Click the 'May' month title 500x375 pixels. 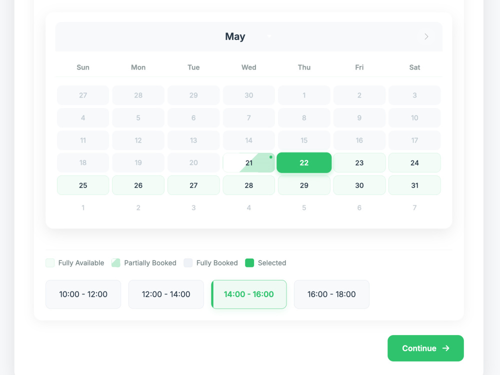point(235,36)
